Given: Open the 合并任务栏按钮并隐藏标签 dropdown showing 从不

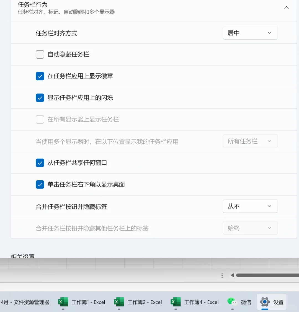Looking at the screenshot, I should pos(250,206).
